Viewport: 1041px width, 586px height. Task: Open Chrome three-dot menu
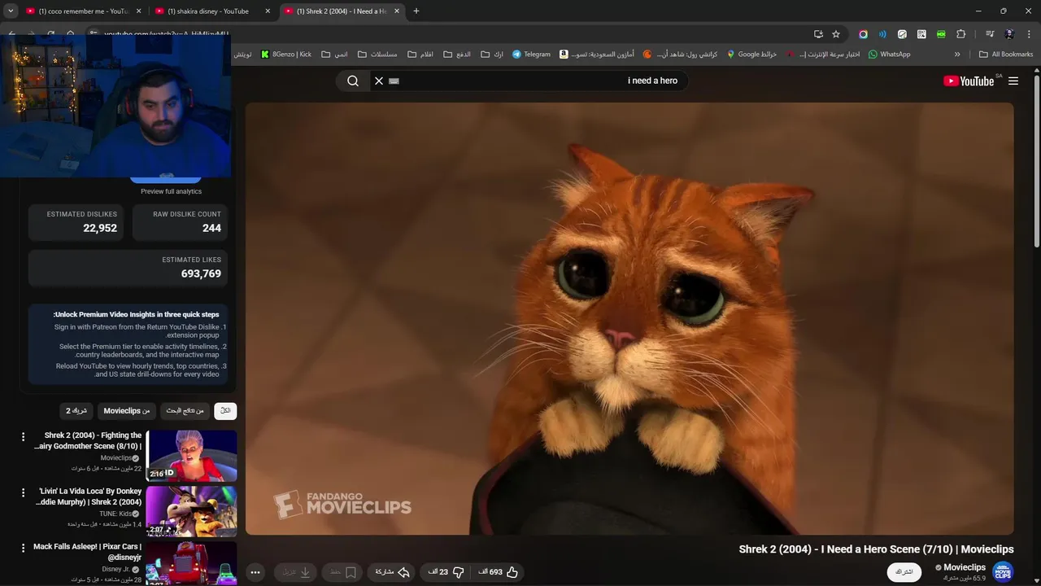click(1029, 34)
